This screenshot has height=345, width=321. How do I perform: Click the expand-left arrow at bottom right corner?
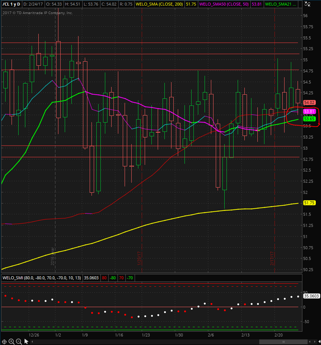[320, 342]
